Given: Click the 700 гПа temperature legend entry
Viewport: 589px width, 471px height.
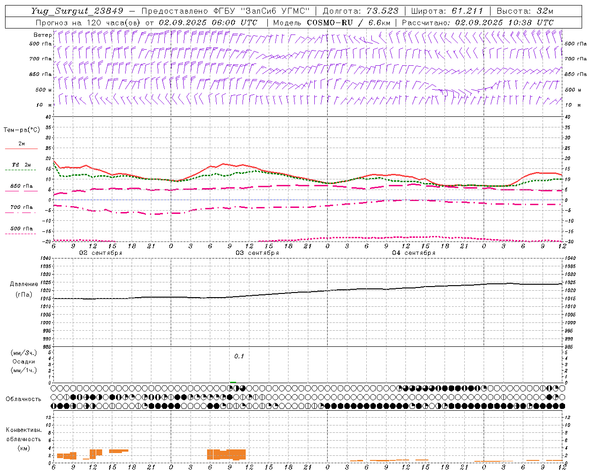Looking at the screenshot, I should click(22, 207).
